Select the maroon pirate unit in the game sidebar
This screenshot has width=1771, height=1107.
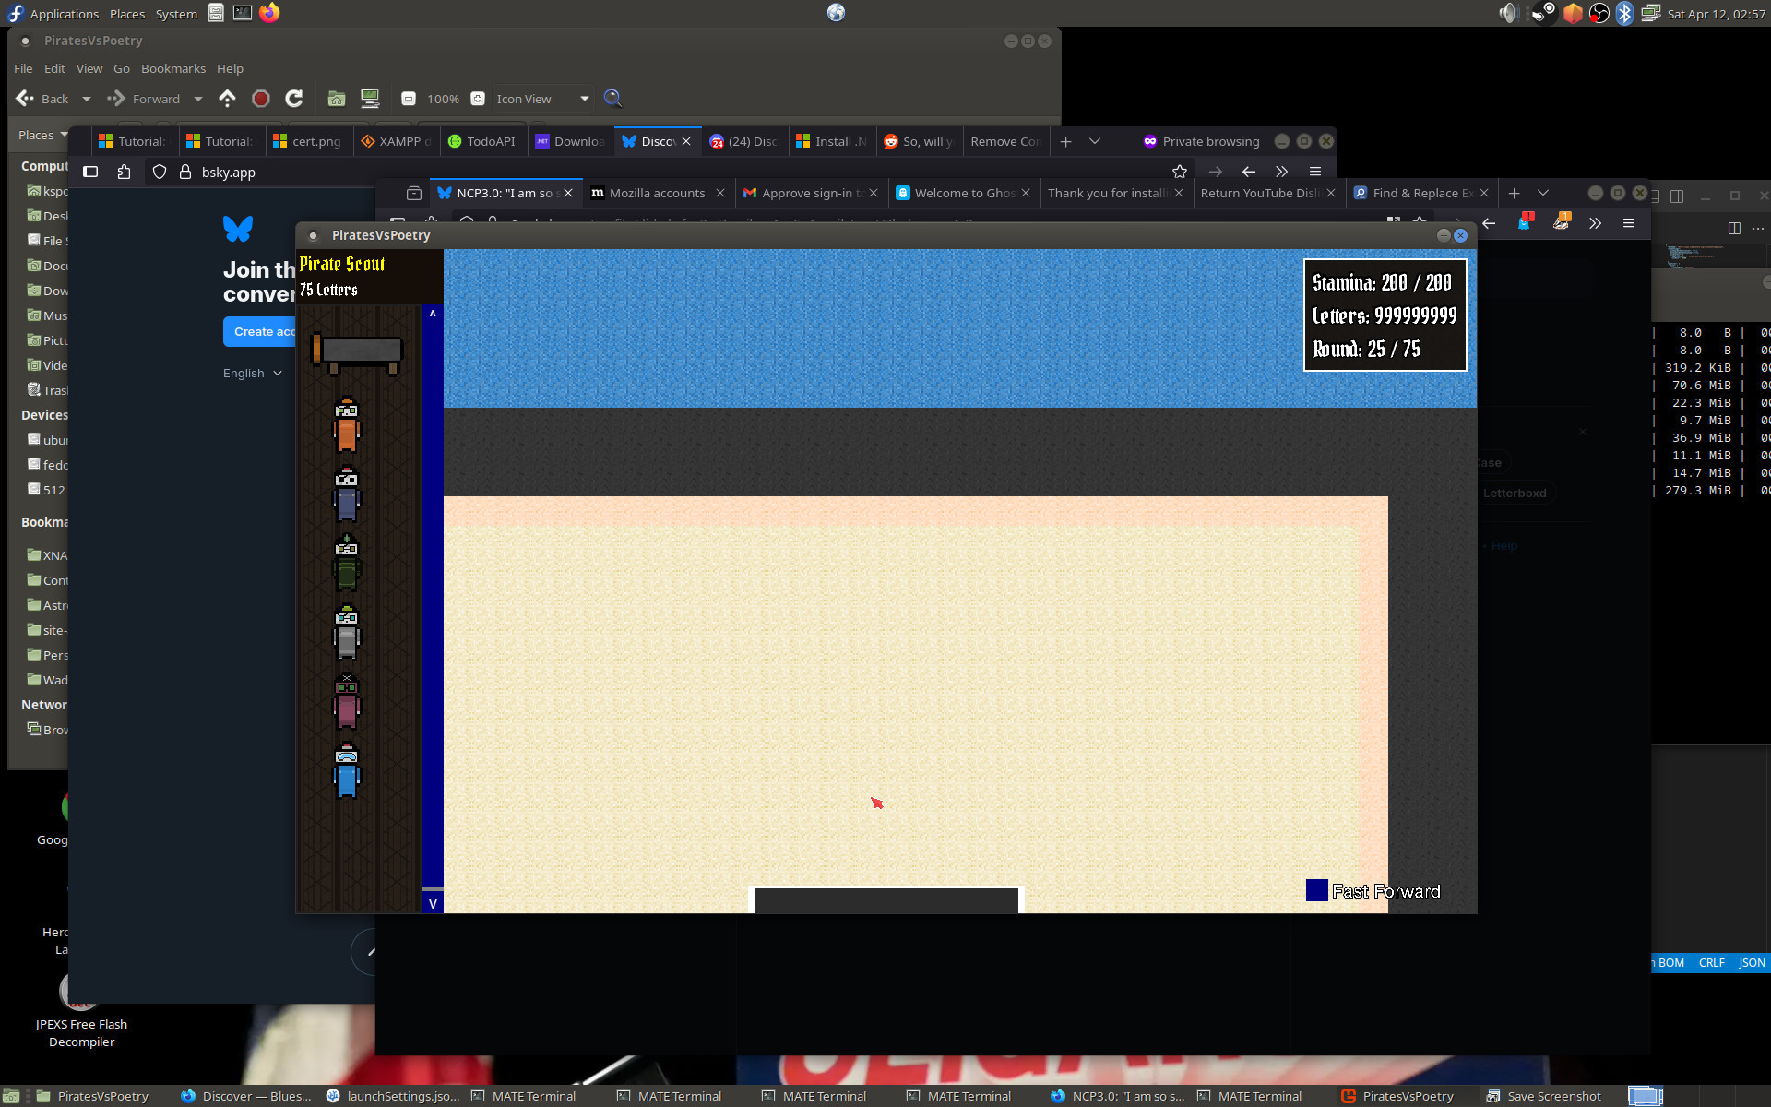tap(347, 702)
